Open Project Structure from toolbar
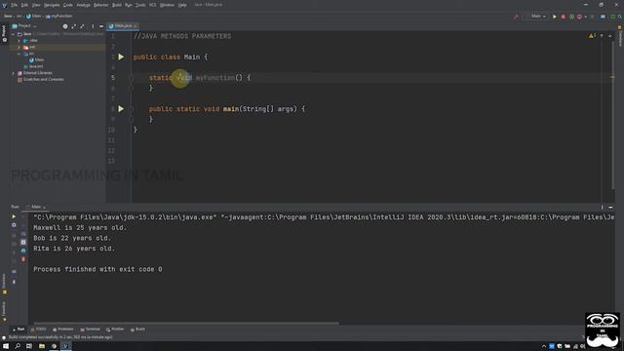 (603, 17)
